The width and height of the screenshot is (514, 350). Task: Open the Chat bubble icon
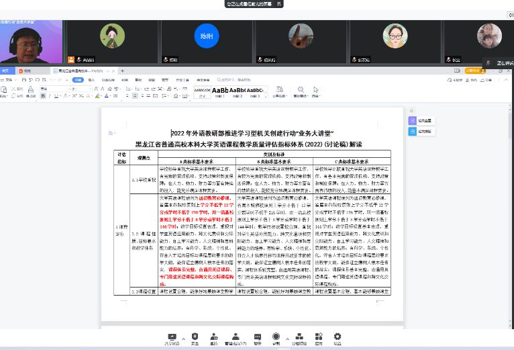tap(258, 337)
